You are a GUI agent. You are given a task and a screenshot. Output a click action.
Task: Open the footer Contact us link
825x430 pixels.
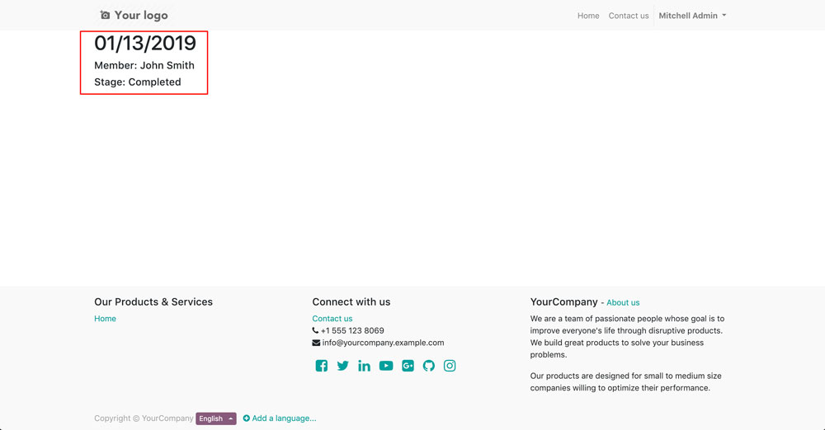coord(332,319)
